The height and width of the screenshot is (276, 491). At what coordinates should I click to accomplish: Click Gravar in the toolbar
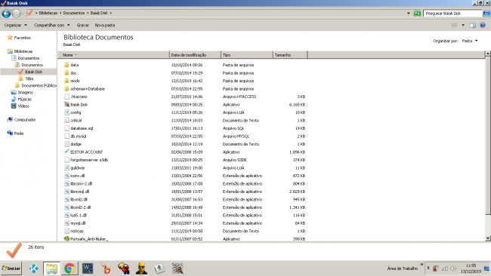point(82,26)
